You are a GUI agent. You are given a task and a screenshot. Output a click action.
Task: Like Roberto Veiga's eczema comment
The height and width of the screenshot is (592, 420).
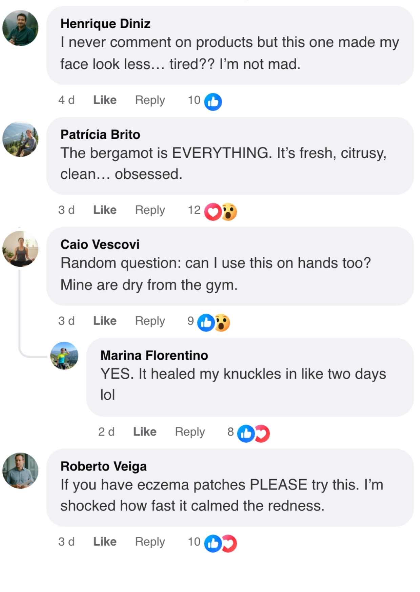pos(105,542)
